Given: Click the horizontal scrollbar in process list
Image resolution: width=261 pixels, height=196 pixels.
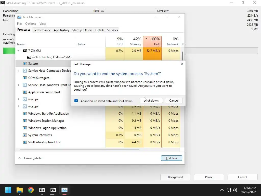Looking at the screenshot, I should 79,150.
